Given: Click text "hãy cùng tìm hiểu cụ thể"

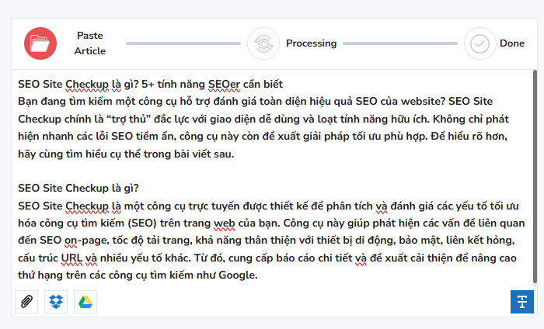Looking at the screenshot, I should coord(79,154).
